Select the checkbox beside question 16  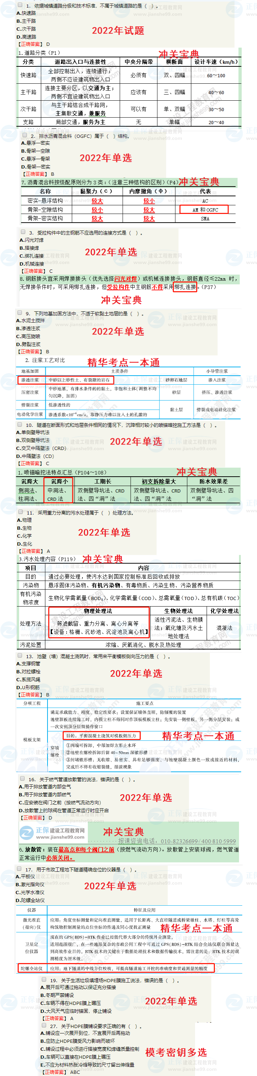click(22, 778)
